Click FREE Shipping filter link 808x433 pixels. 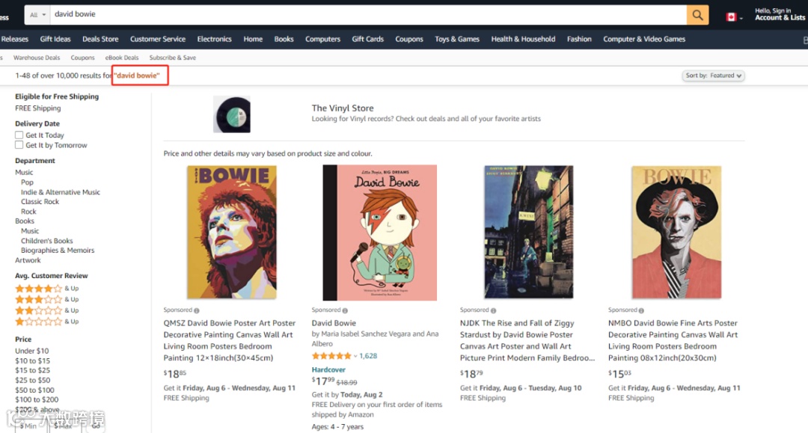click(x=37, y=108)
